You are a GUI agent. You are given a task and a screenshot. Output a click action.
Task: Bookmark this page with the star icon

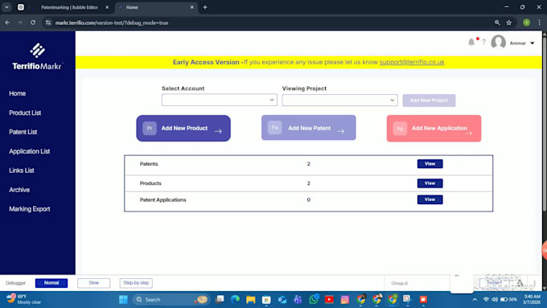pos(509,23)
